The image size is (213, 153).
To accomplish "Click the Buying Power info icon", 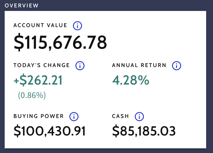I will point(74,117).
